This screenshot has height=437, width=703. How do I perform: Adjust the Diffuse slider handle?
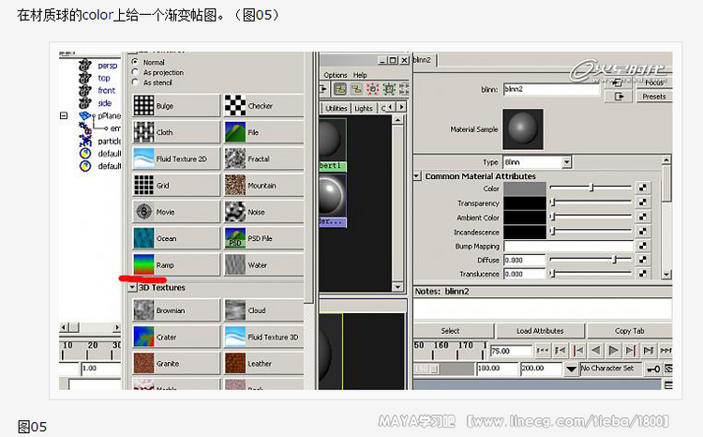pos(615,259)
